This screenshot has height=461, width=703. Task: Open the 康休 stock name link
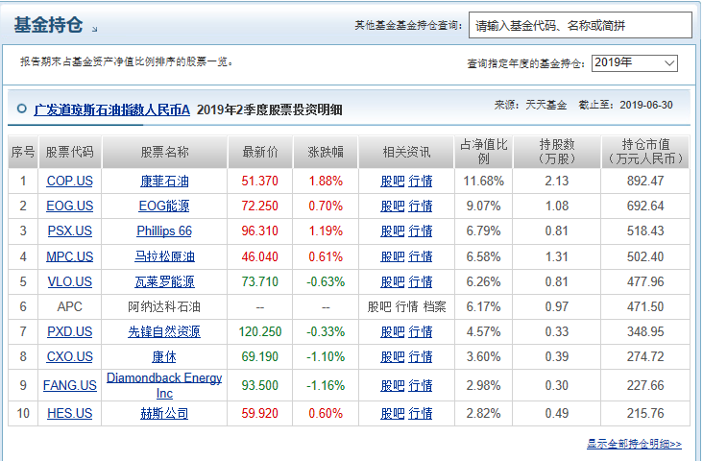point(164,357)
